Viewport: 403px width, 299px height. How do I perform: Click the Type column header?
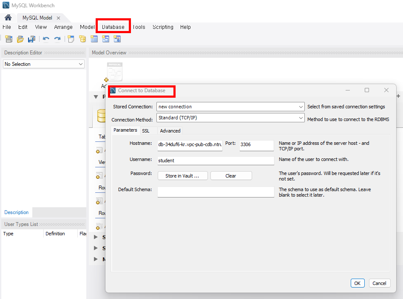pyautogui.click(x=23, y=234)
